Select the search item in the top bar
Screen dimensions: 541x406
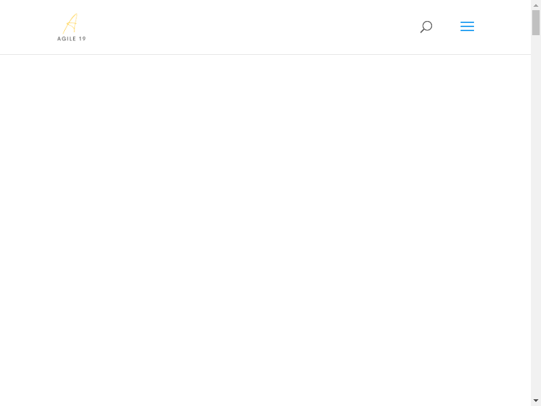click(426, 27)
